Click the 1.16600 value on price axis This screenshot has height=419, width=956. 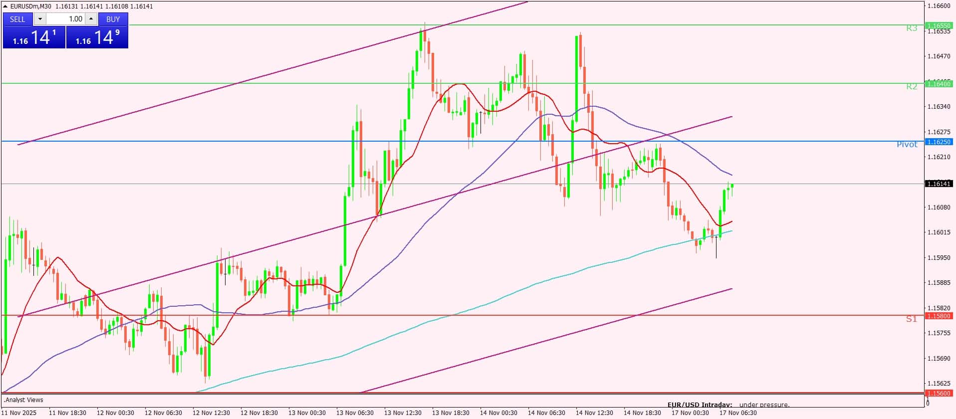[939, 6]
